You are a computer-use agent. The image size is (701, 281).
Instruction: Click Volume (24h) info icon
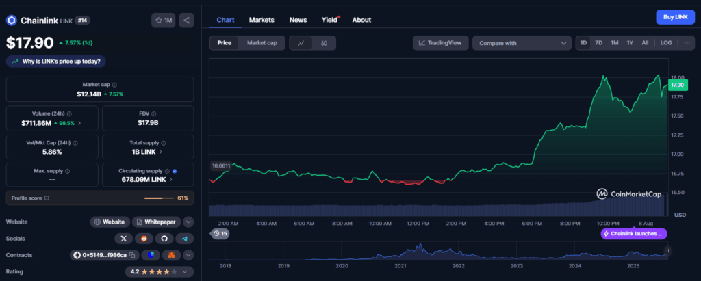(x=69, y=114)
